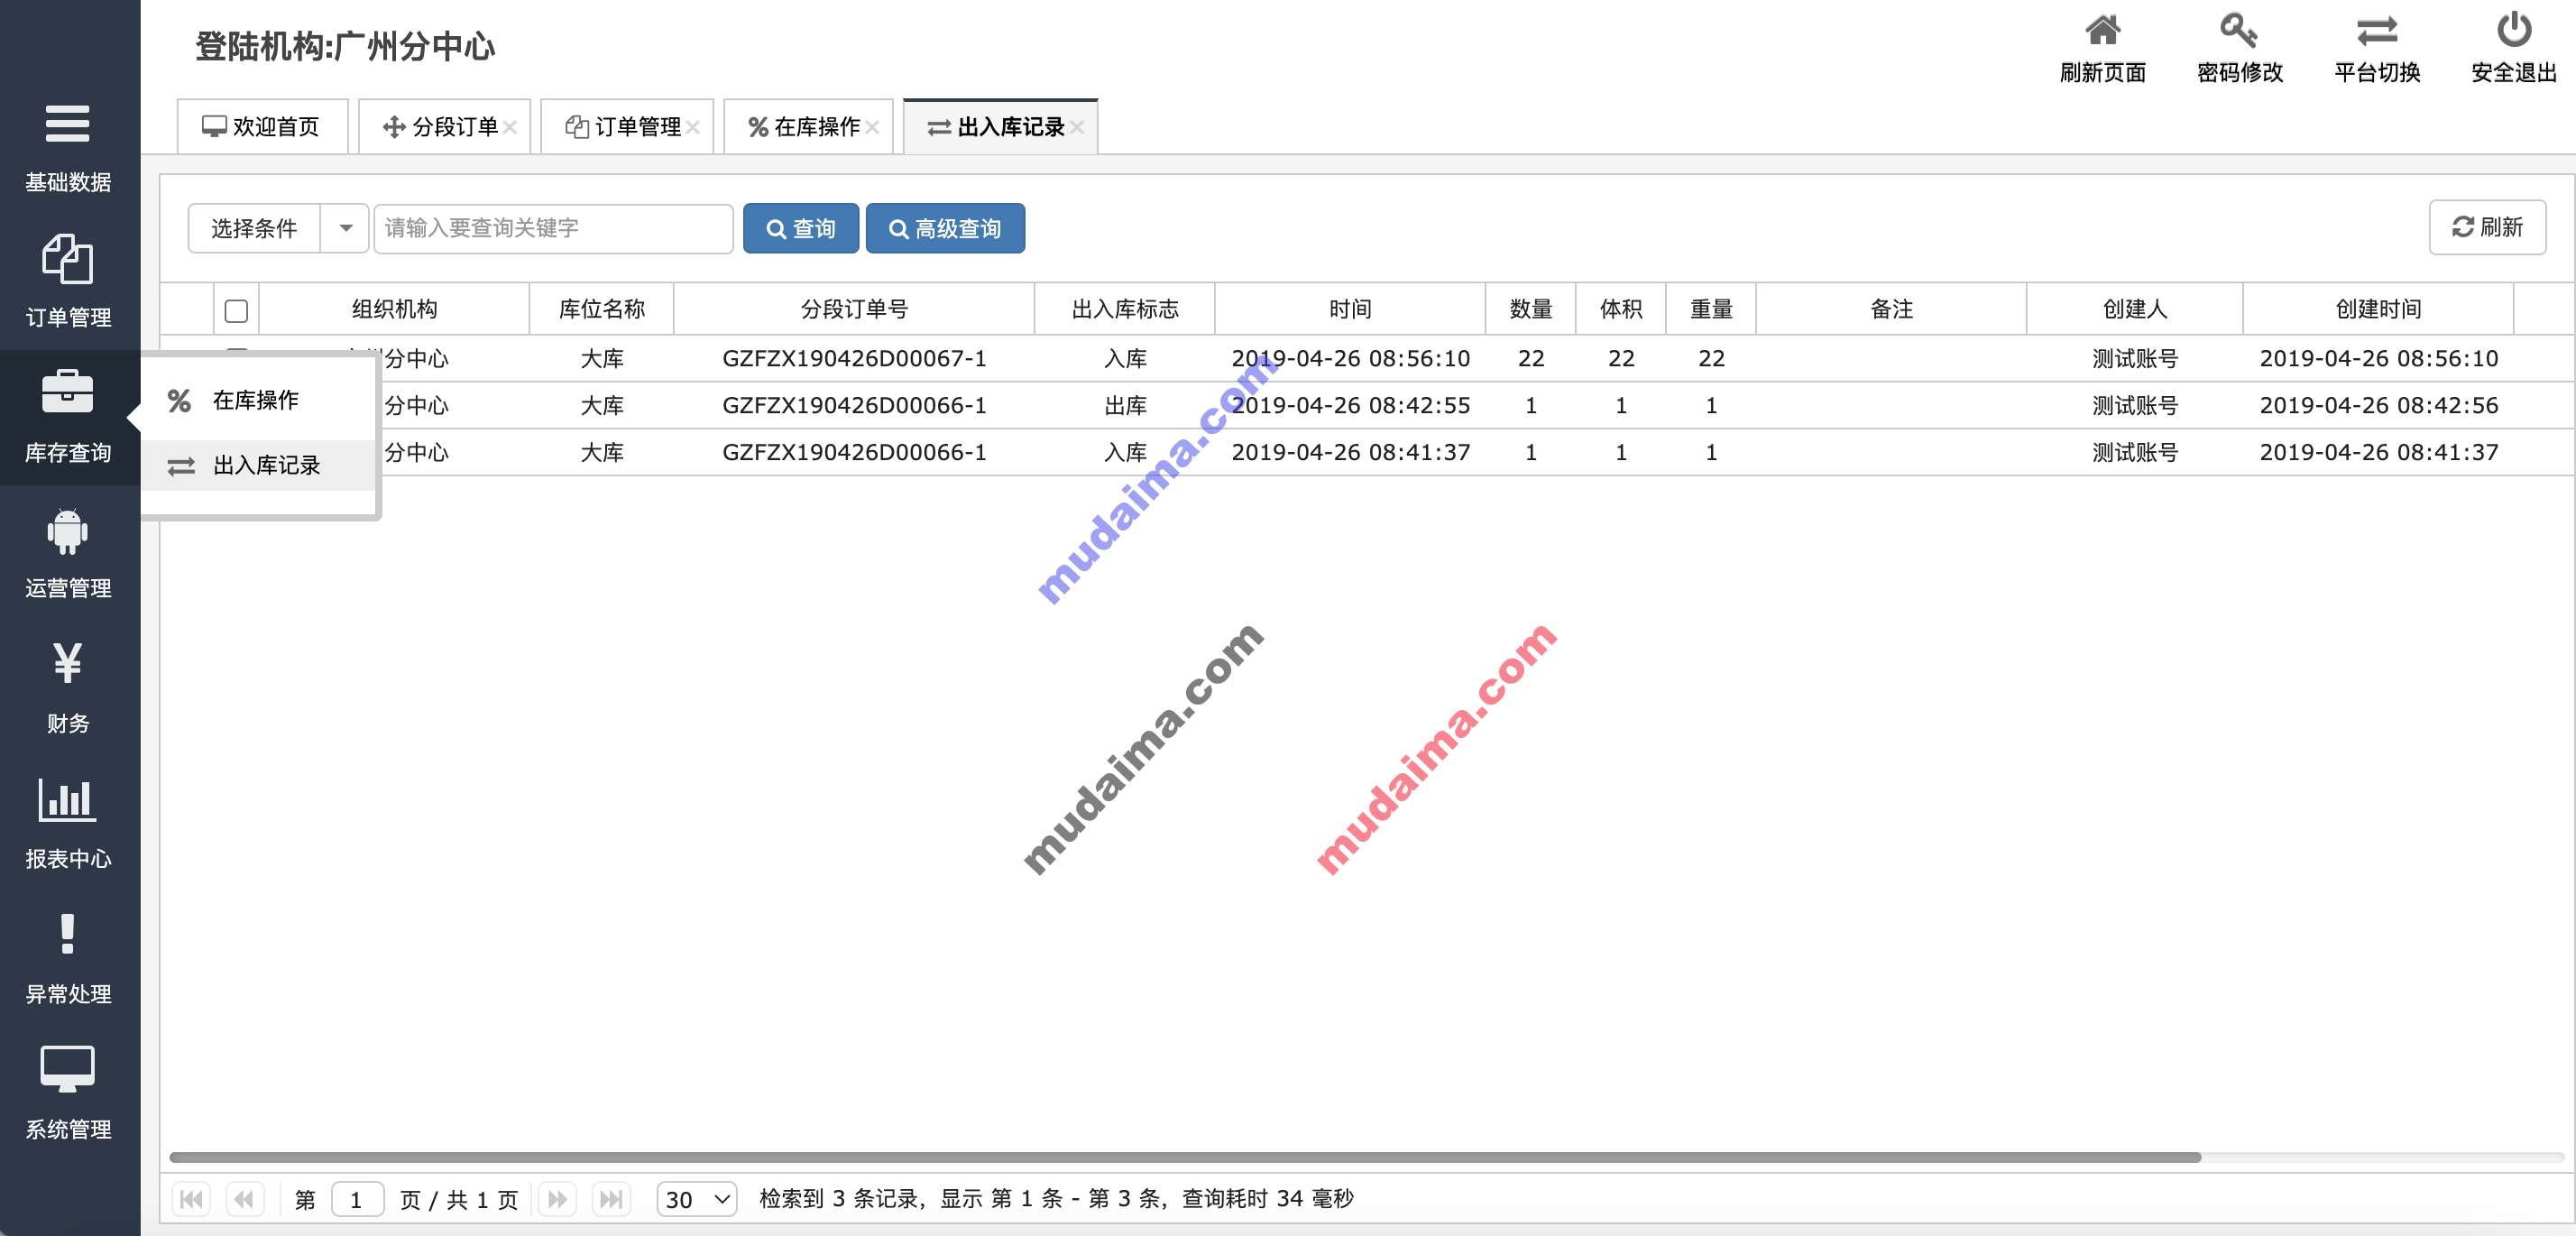Sort by the 组织机构 column header
Viewport: 2576px width, 1236px height.
point(394,309)
